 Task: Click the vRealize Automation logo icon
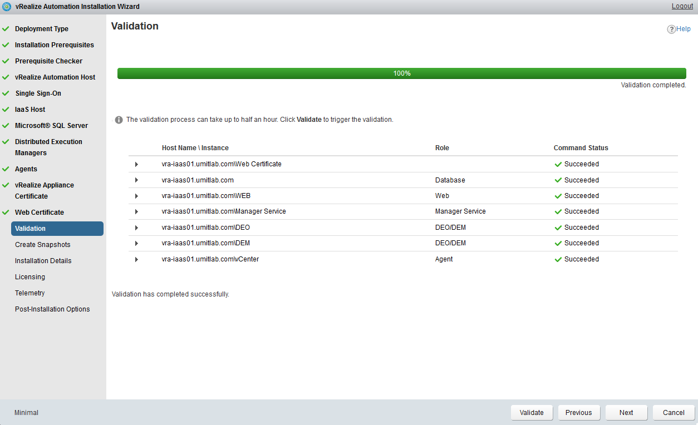tap(7, 7)
